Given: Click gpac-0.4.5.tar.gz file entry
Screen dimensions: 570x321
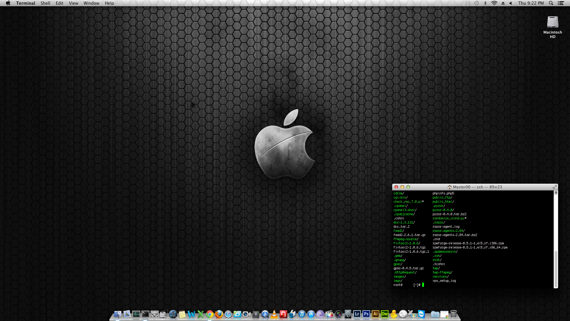Looking at the screenshot, I should click(x=408, y=268).
